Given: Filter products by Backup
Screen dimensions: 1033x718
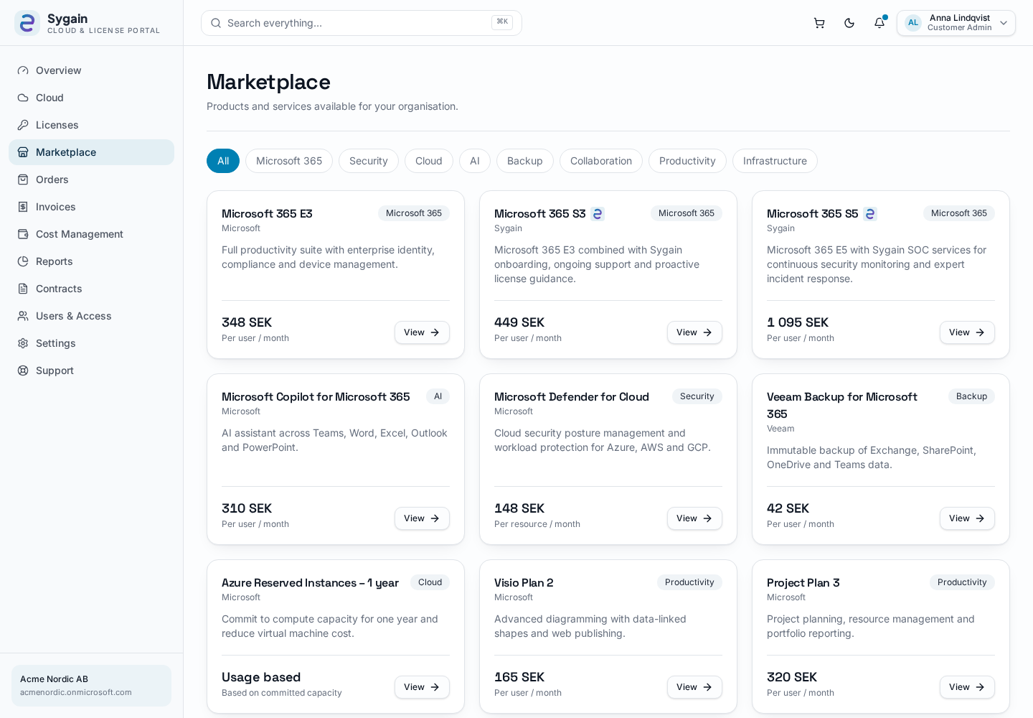Looking at the screenshot, I should tap(525, 161).
